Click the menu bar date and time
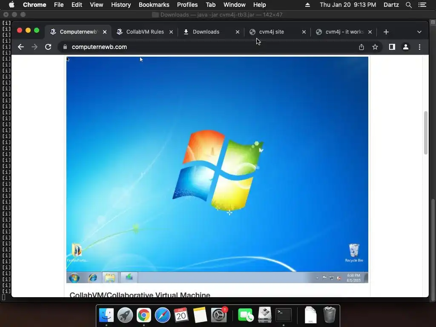 (x=348, y=5)
